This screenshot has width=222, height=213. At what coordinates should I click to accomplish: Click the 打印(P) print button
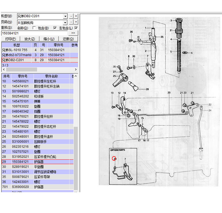11,39
